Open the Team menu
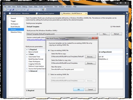The image size is (133, 100). click(30, 7)
